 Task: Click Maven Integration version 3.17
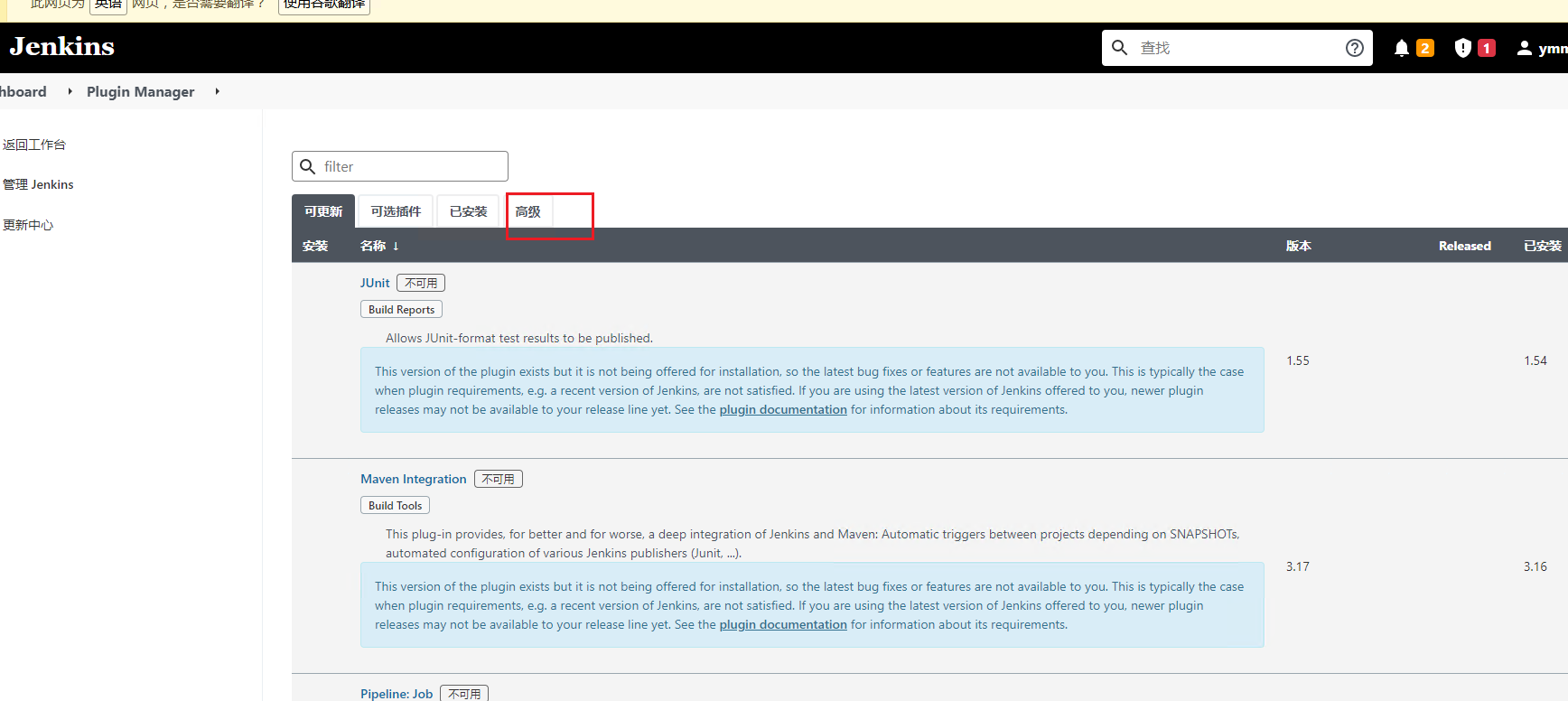(1298, 566)
